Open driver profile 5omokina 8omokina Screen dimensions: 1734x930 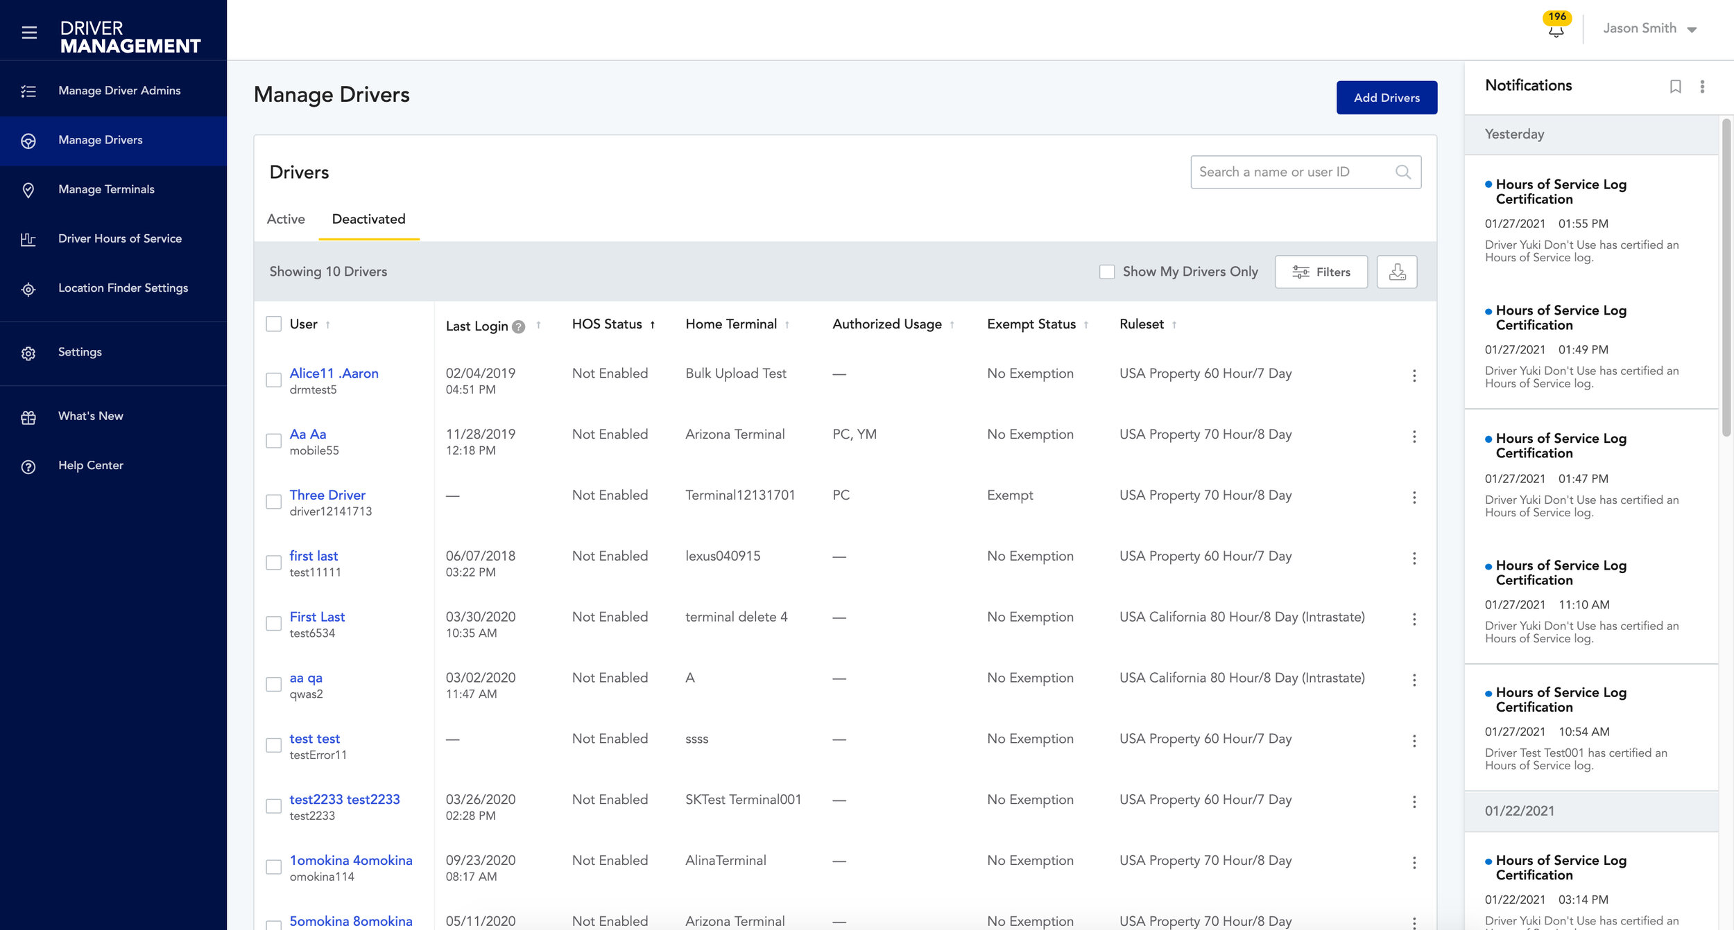pos(351,922)
